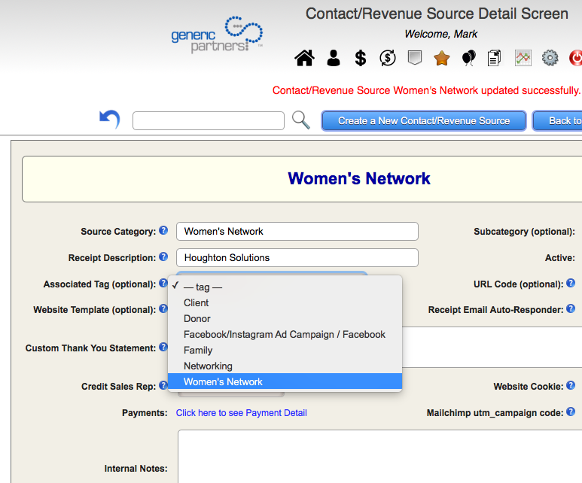Select the Family tag option
The width and height of the screenshot is (582, 483).
coord(198,350)
